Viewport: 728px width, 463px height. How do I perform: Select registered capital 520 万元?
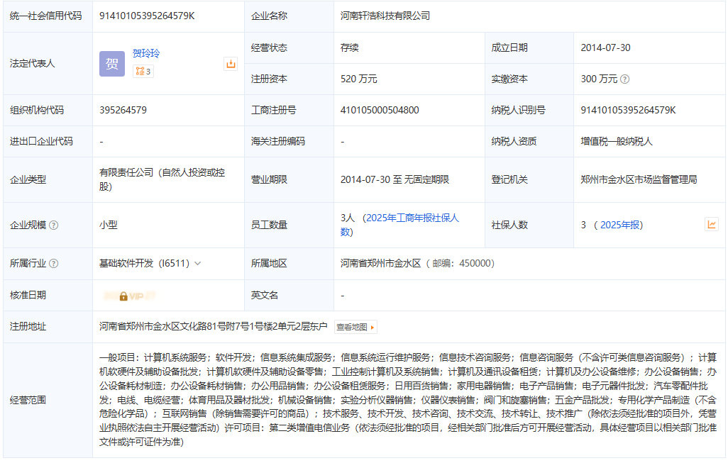tap(359, 79)
